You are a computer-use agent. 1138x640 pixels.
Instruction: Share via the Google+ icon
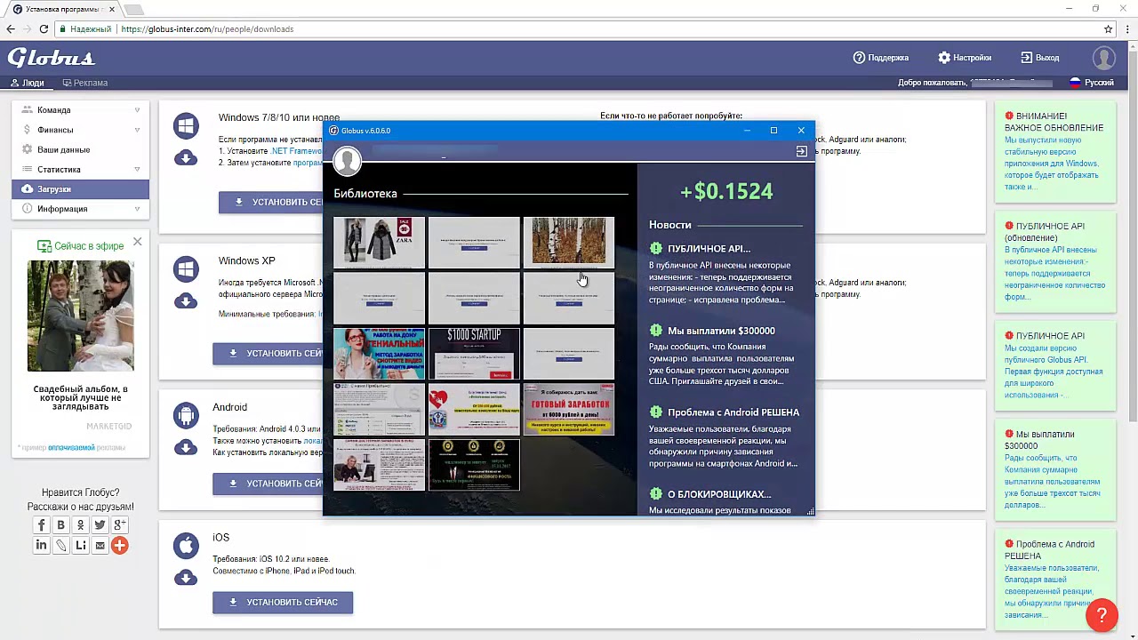pyautogui.click(x=119, y=525)
